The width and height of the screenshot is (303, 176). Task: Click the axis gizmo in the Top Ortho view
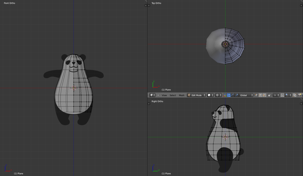click(156, 84)
